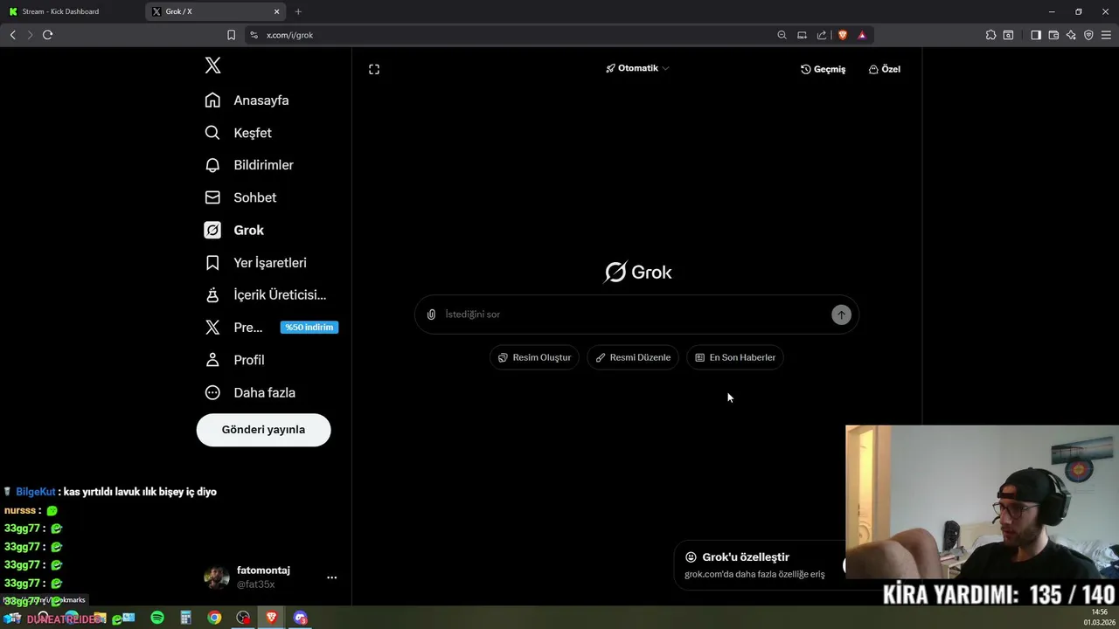1119x629 pixels.
Task: Click the X logo in sidebar
Action: click(x=212, y=66)
